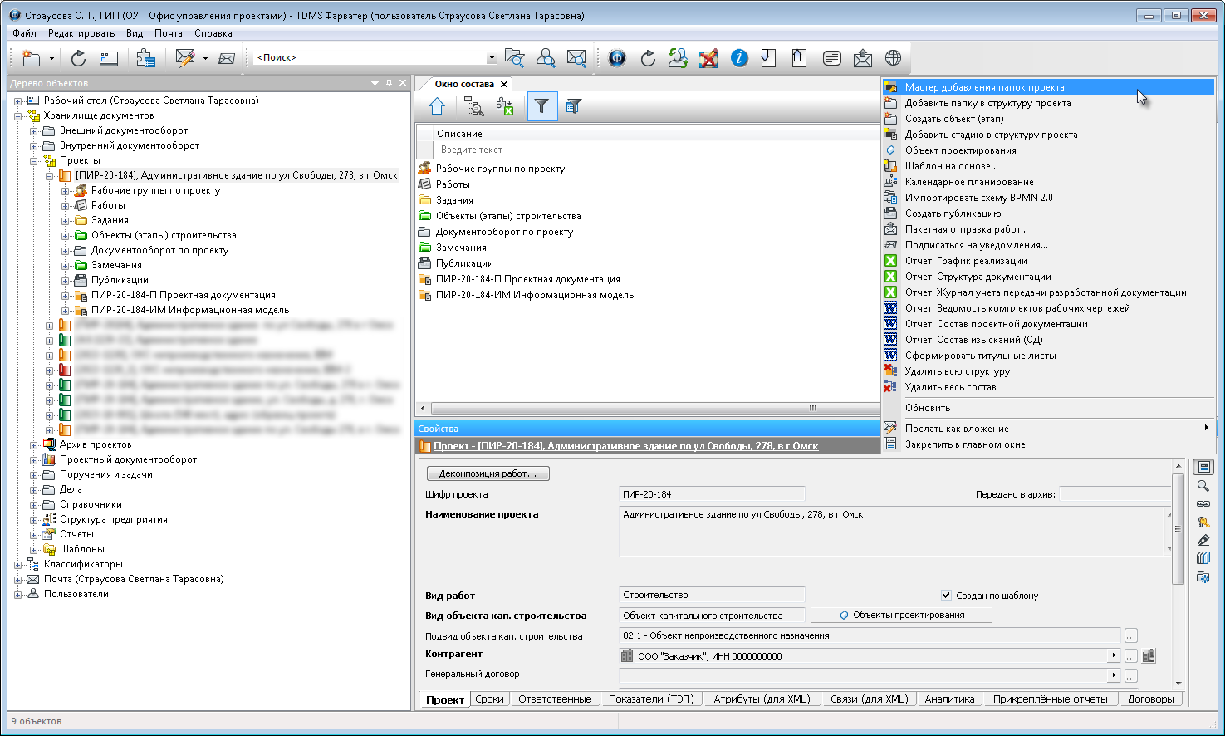Toggle the filter funnel button in Окно состава
The height and width of the screenshot is (736, 1225).
541,106
